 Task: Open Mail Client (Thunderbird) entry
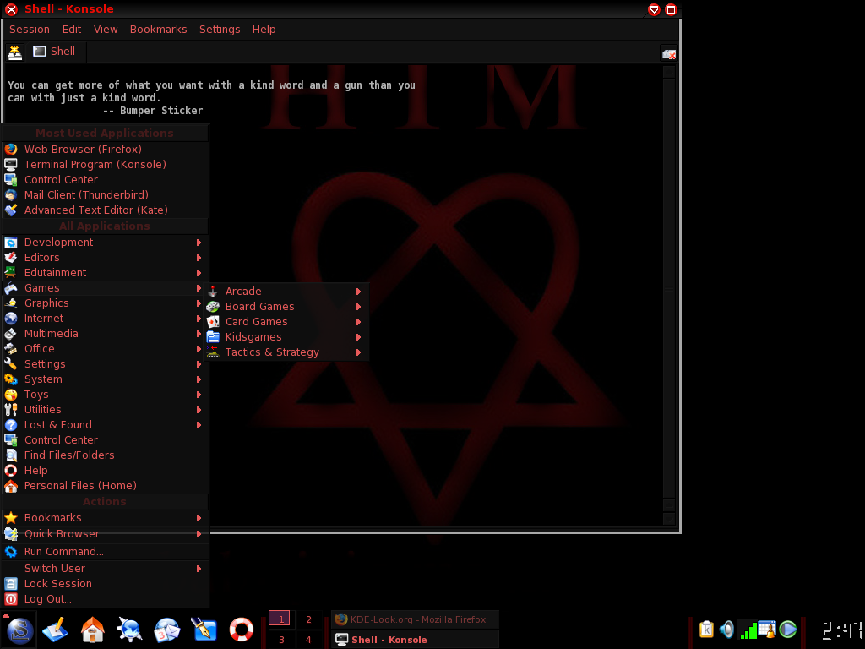point(105,195)
